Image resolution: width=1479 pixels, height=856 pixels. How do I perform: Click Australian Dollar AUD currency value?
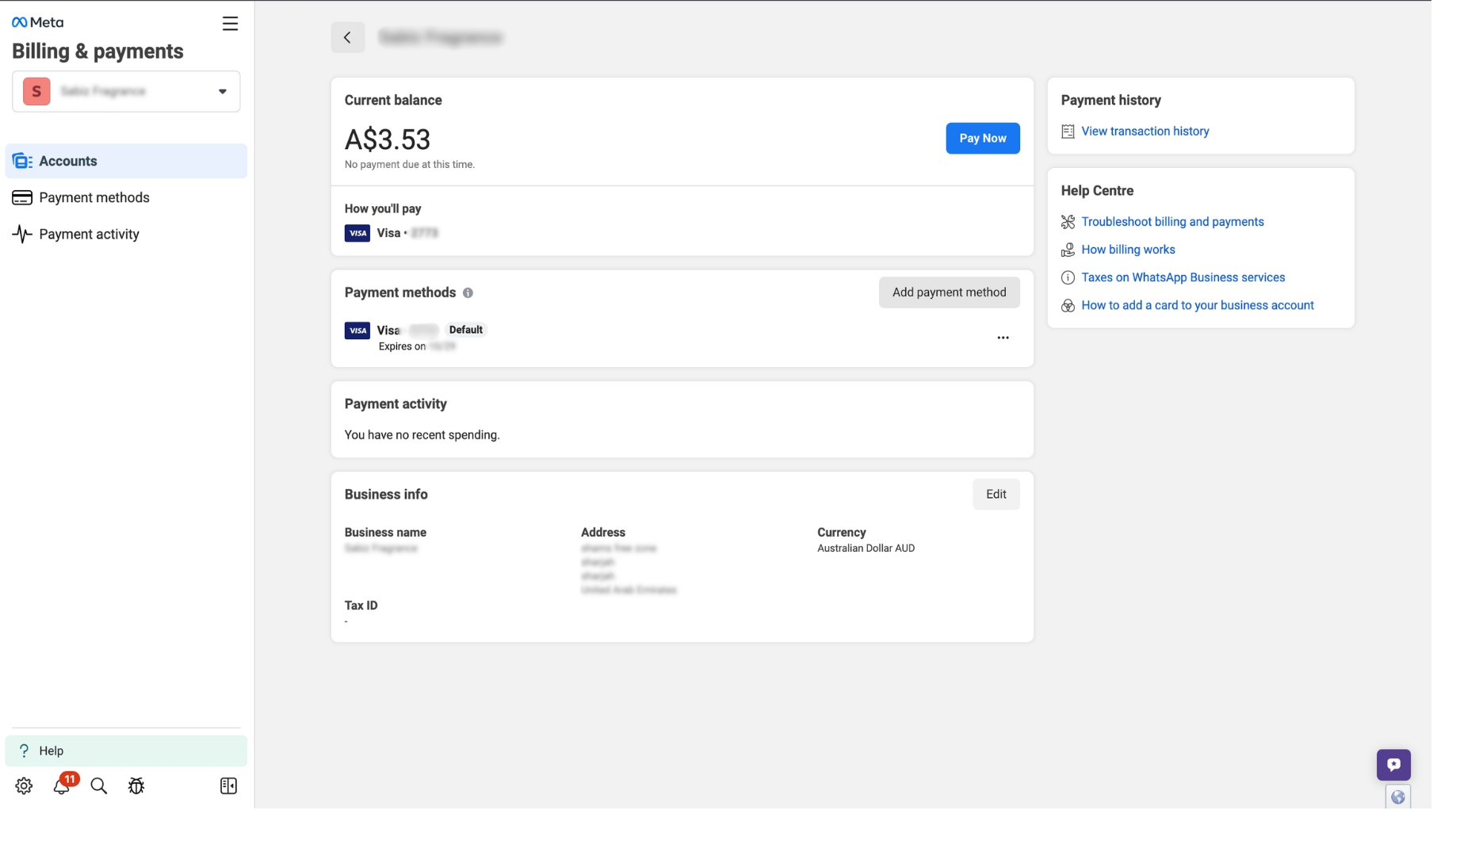click(x=866, y=548)
